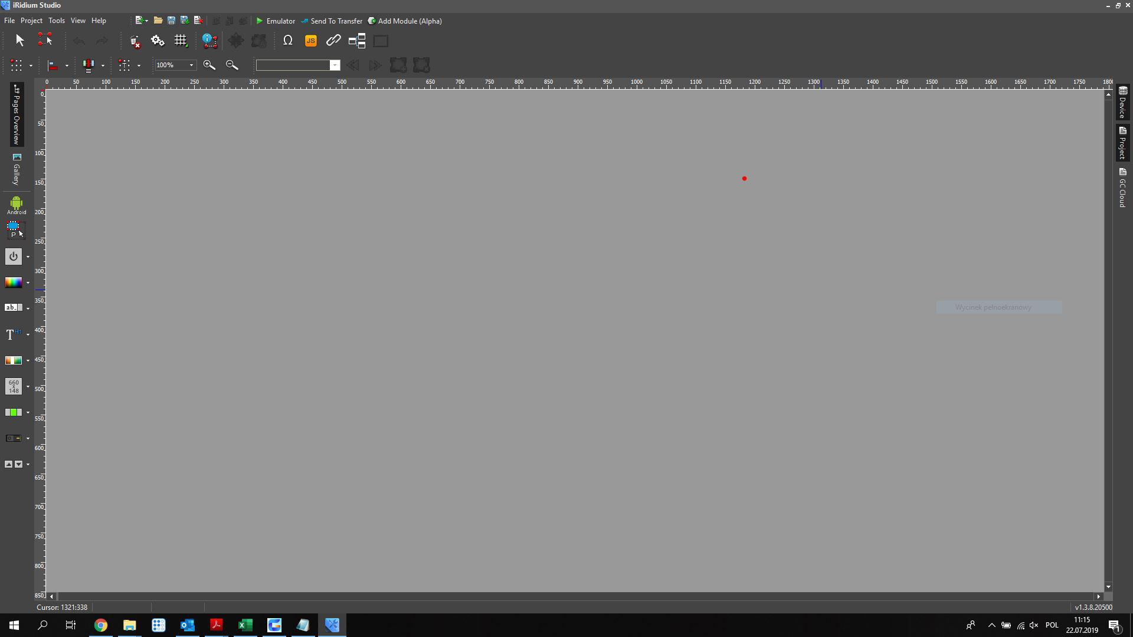Open the Device side tab
The height and width of the screenshot is (637, 1133).
[1122, 102]
